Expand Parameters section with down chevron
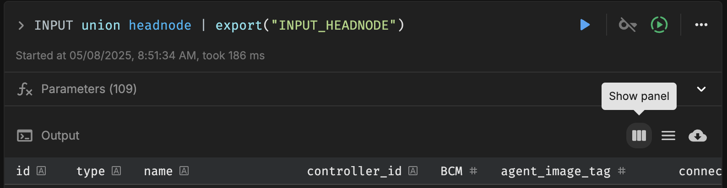727x188 pixels. (x=701, y=89)
